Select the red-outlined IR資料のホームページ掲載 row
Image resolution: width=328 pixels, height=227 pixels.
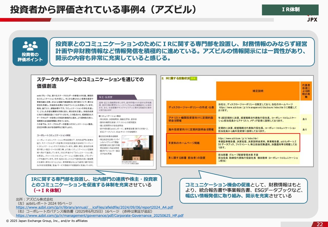233,142
